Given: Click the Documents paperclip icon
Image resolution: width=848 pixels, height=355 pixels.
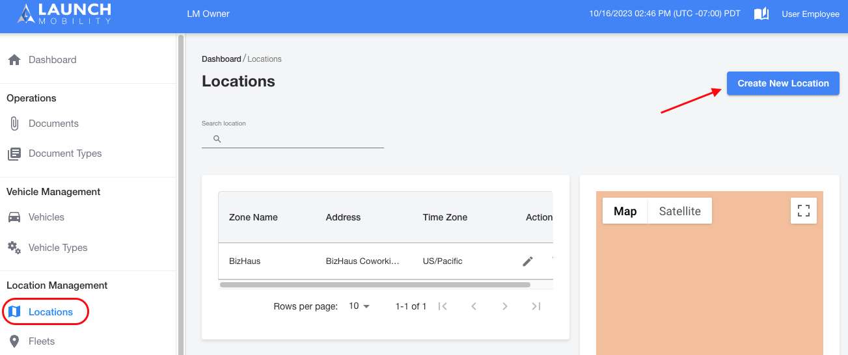Looking at the screenshot, I should [14, 124].
